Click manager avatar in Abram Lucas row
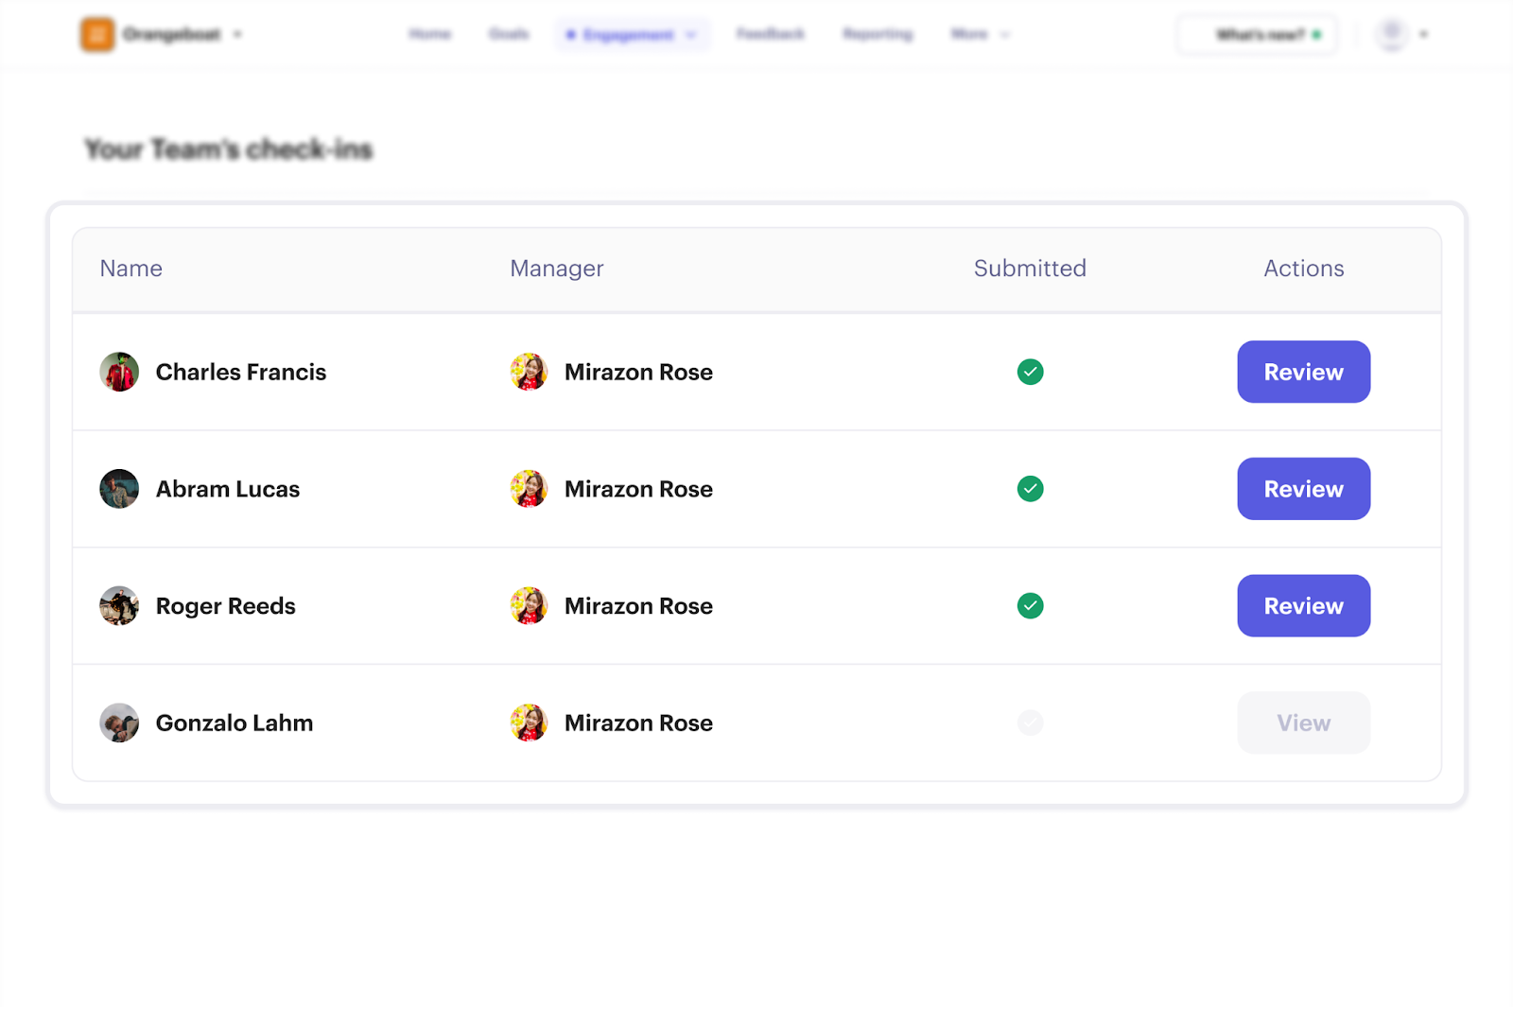Viewport: 1513px width, 1009px height. (x=529, y=489)
